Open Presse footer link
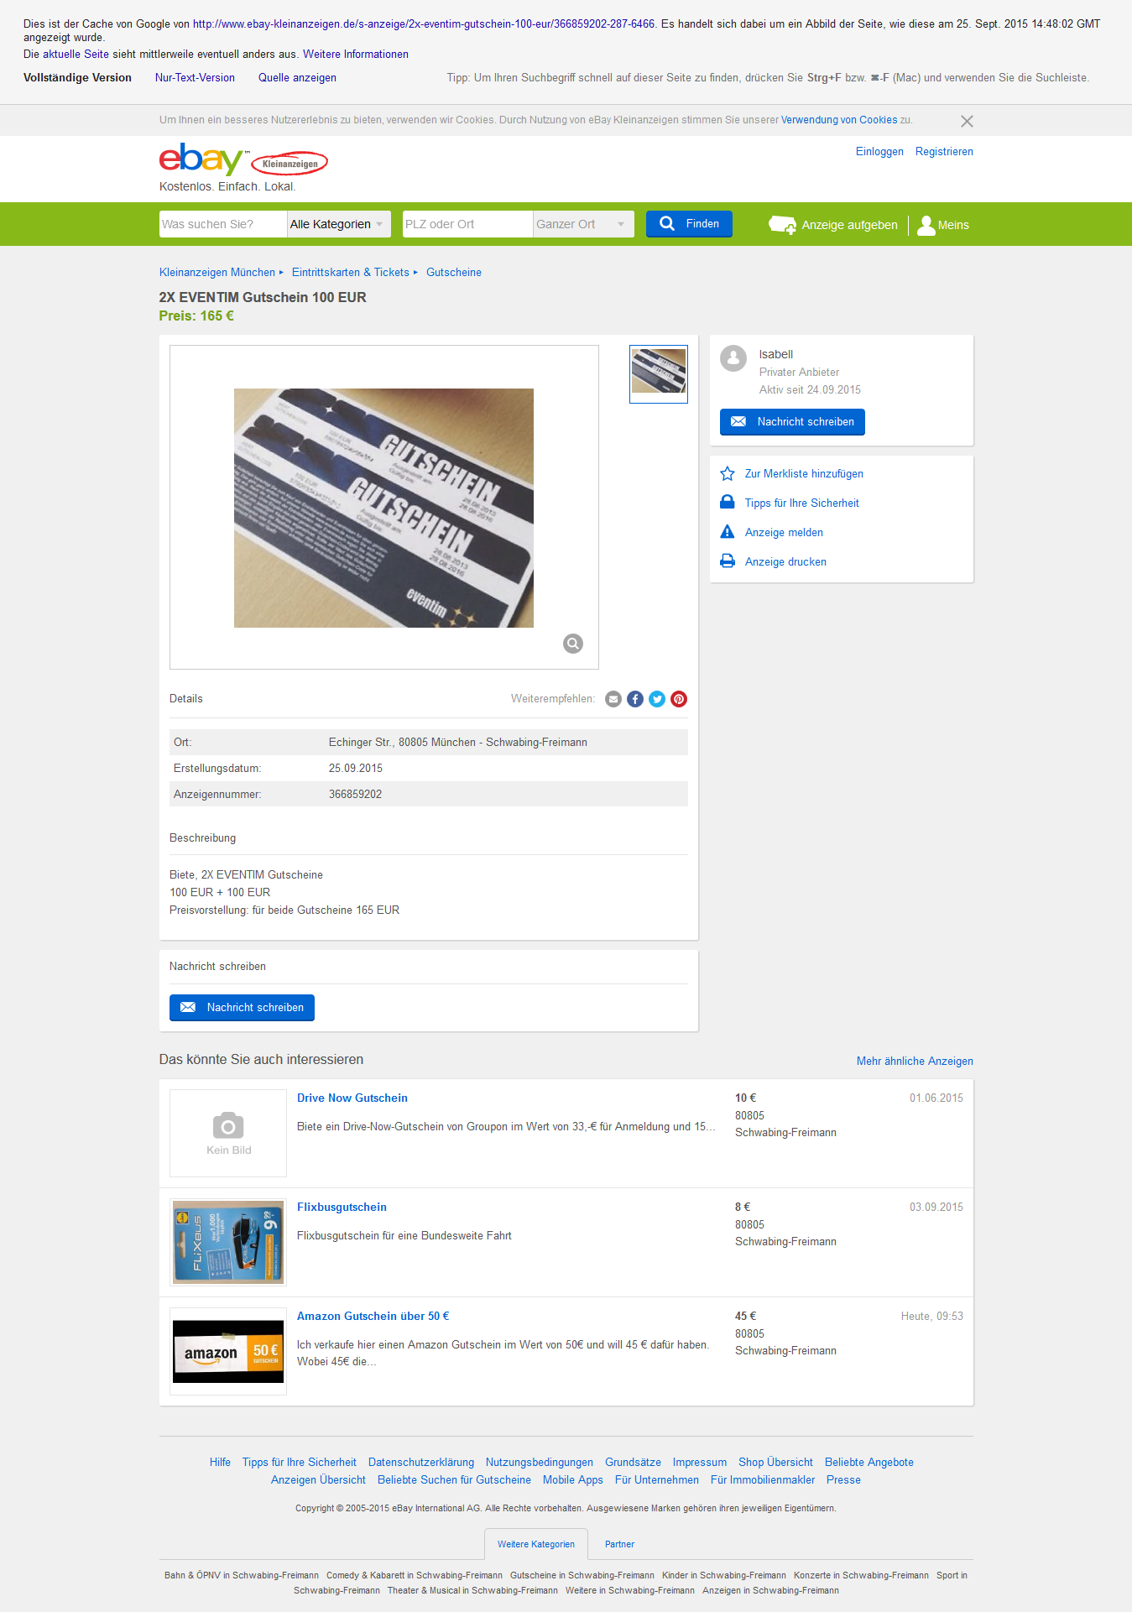The width and height of the screenshot is (1132, 1612). (x=843, y=1480)
